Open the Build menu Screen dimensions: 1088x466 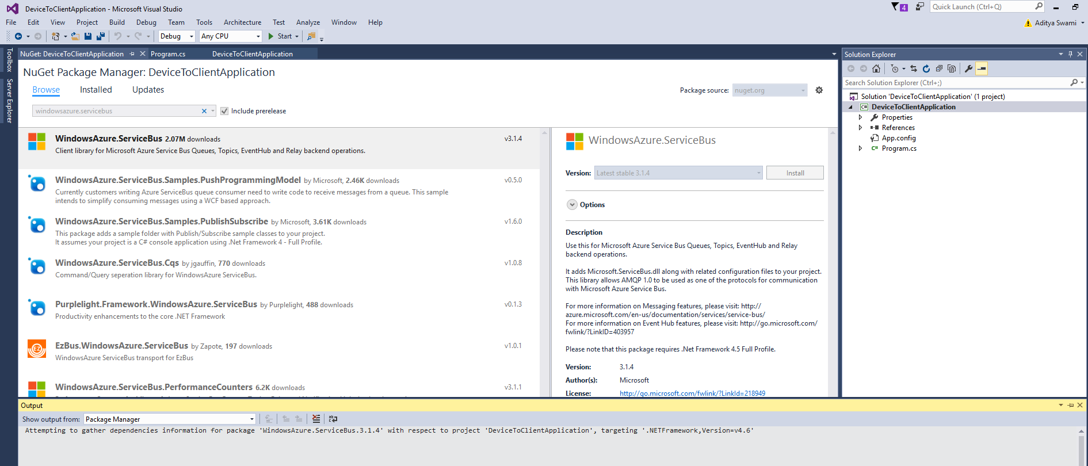117,22
